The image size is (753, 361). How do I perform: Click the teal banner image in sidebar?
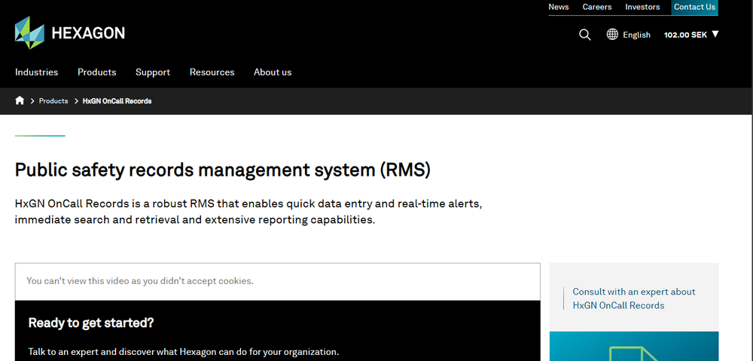click(x=634, y=346)
